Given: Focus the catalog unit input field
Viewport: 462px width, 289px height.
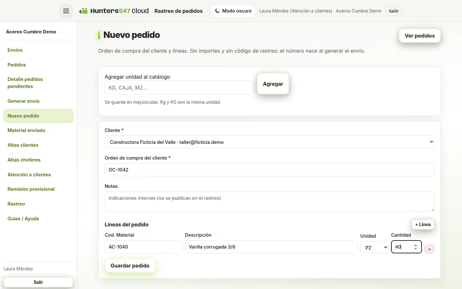Looking at the screenshot, I should pyautogui.click(x=179, y=88).
